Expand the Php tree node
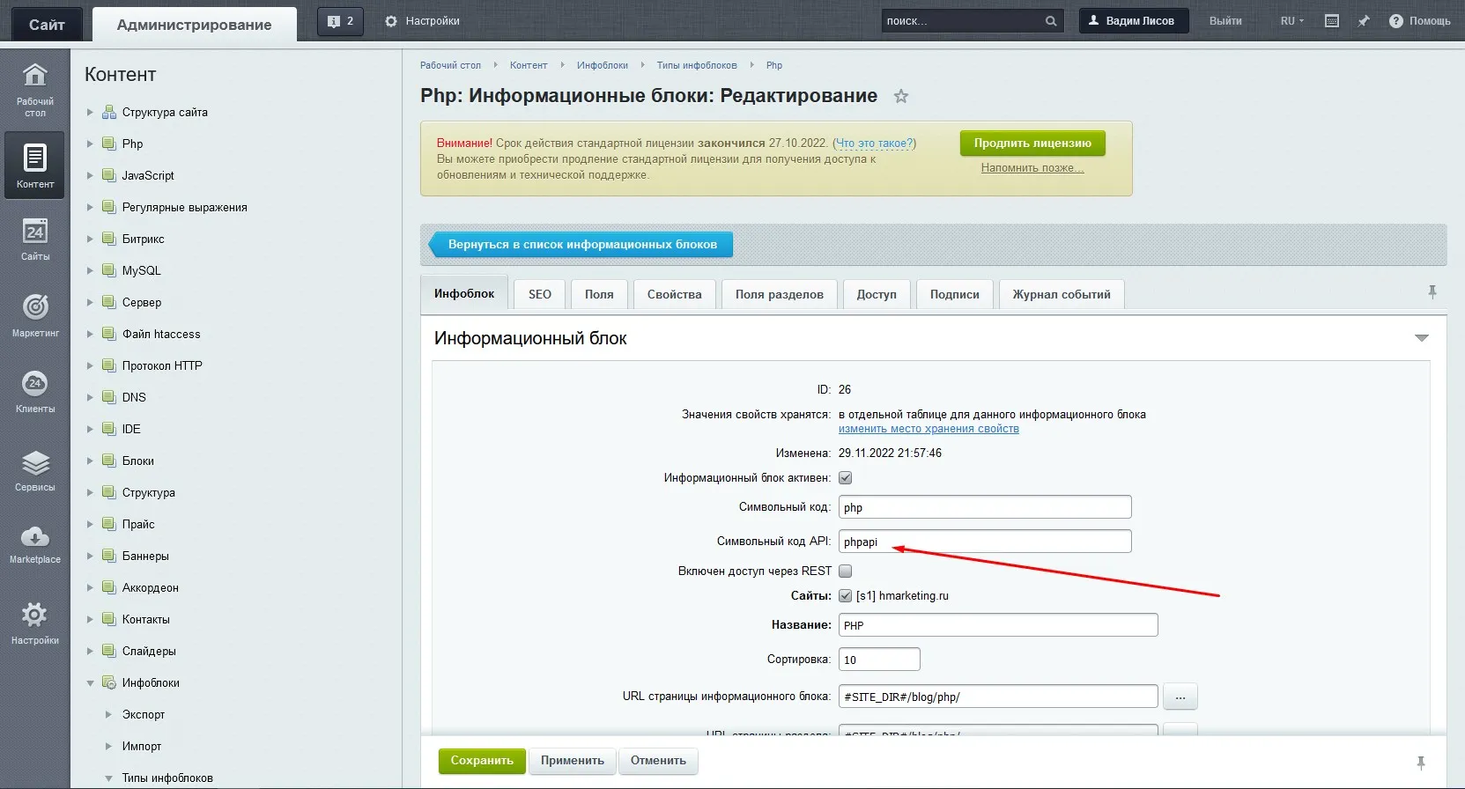This screenshot has height=789, width=1465. pos(90,144)
